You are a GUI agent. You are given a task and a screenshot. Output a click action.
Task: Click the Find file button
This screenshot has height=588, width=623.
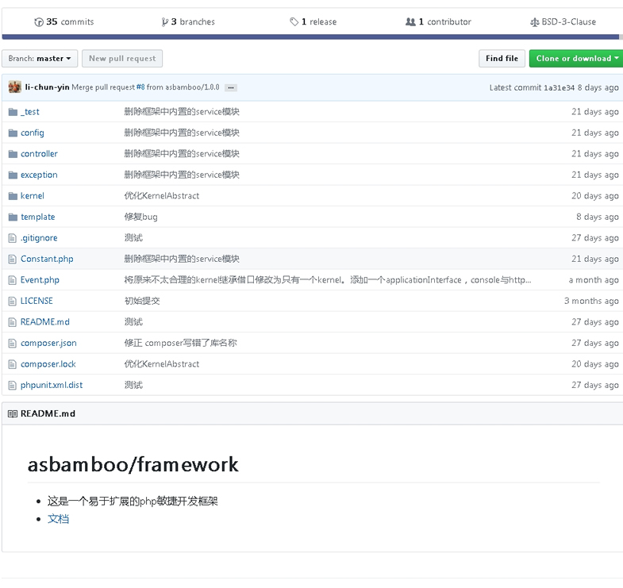pos(502,59)
